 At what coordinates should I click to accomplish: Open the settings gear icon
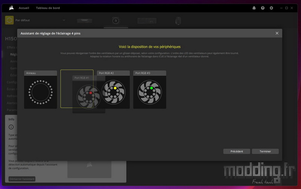(271, 8)
